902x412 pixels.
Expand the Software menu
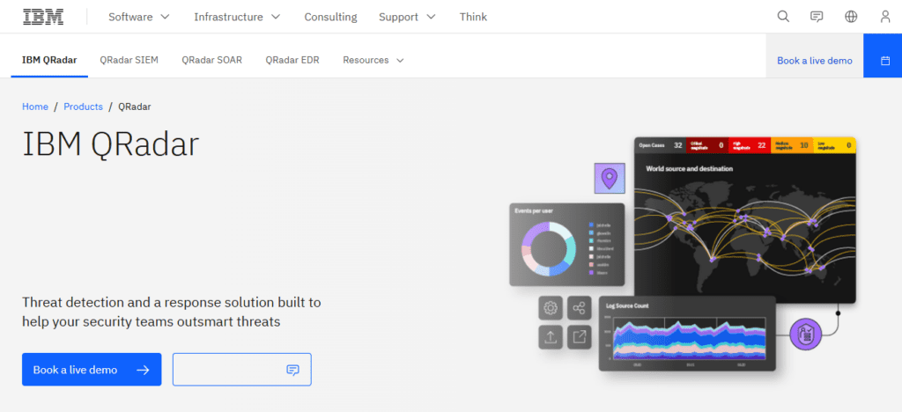point(139,17)
